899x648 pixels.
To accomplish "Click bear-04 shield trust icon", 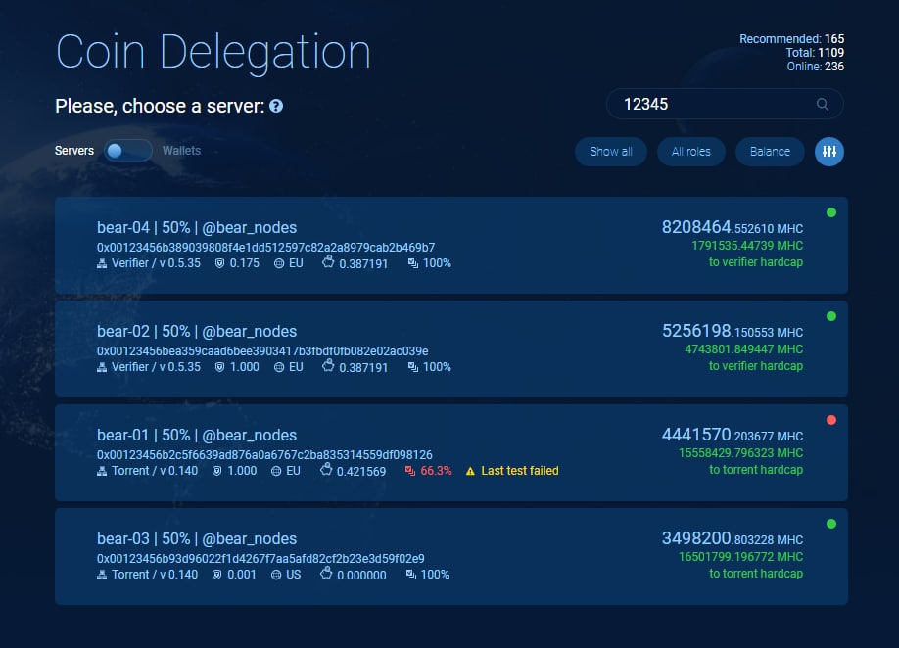I will point(219,263).
